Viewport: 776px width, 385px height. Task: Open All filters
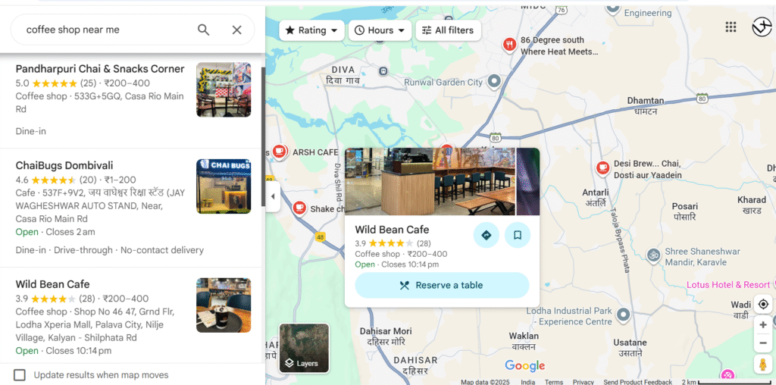click(449, 30)
